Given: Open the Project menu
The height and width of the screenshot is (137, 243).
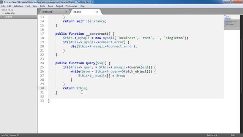Looking at the screenshot, I should click(x=59, y=6).
